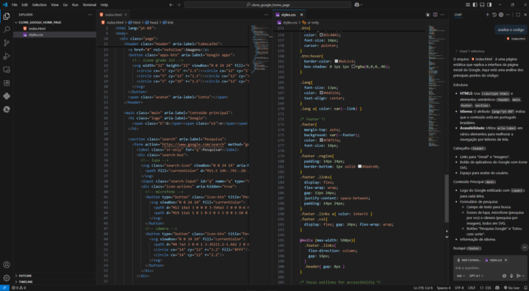The image size is (529, 291).
Task: Click the CSS language mode in status bar
Action: (x=488, y=288)
